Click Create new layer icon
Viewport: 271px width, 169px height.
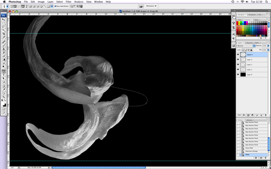tap(261, 115)
